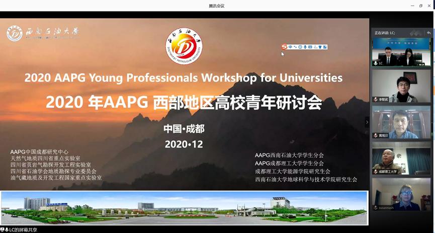
Task: Collapse the participant video side panel arrow
Action: point(367,122)
